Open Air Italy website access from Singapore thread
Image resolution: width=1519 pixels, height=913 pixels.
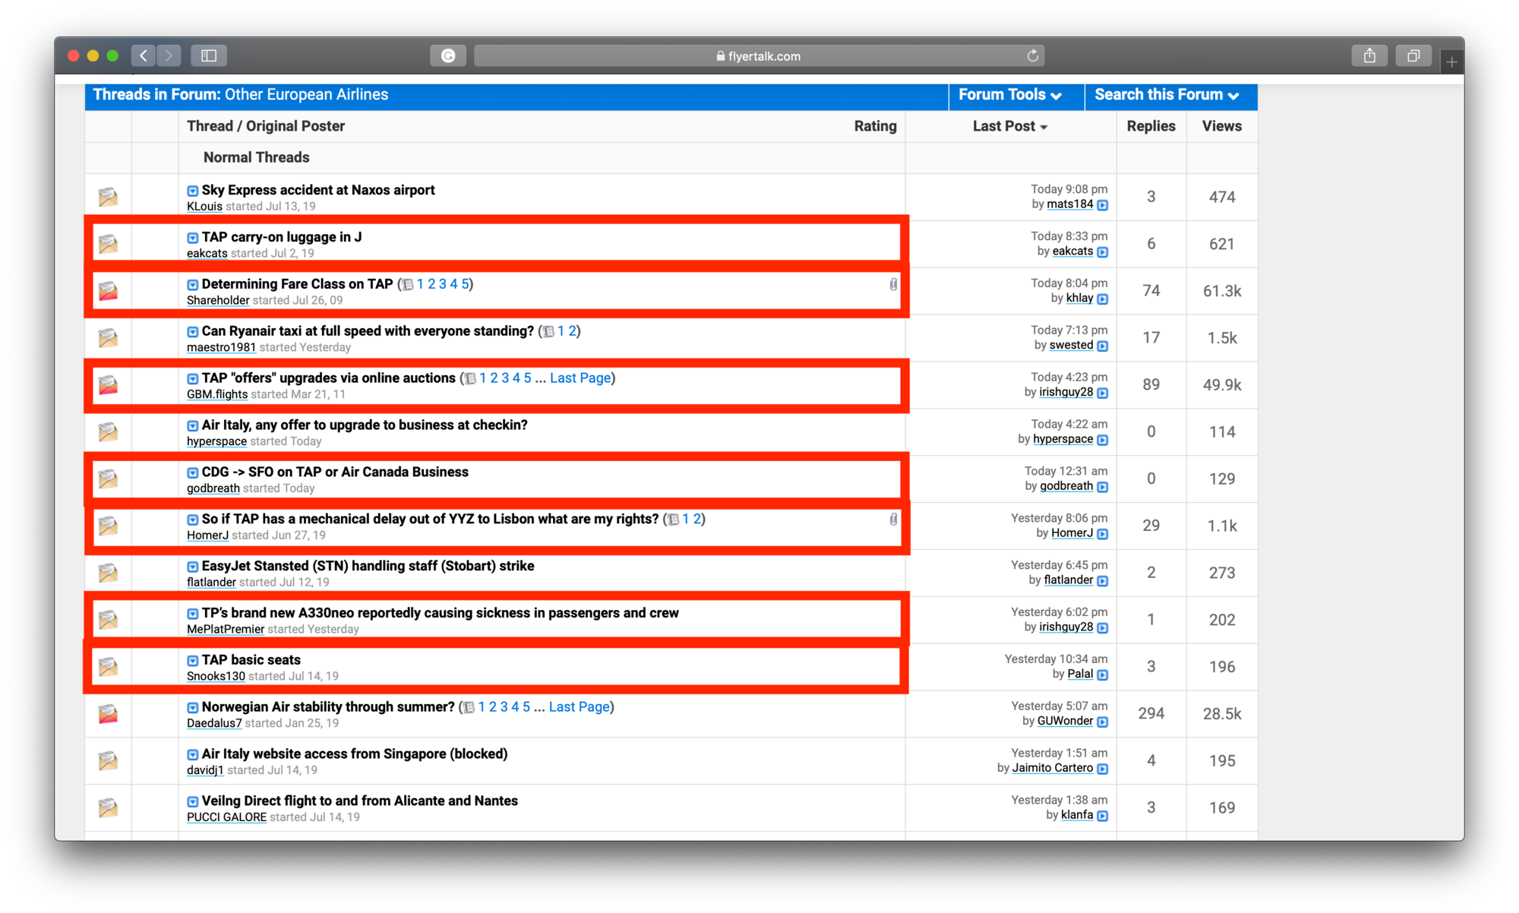[355, 754]
